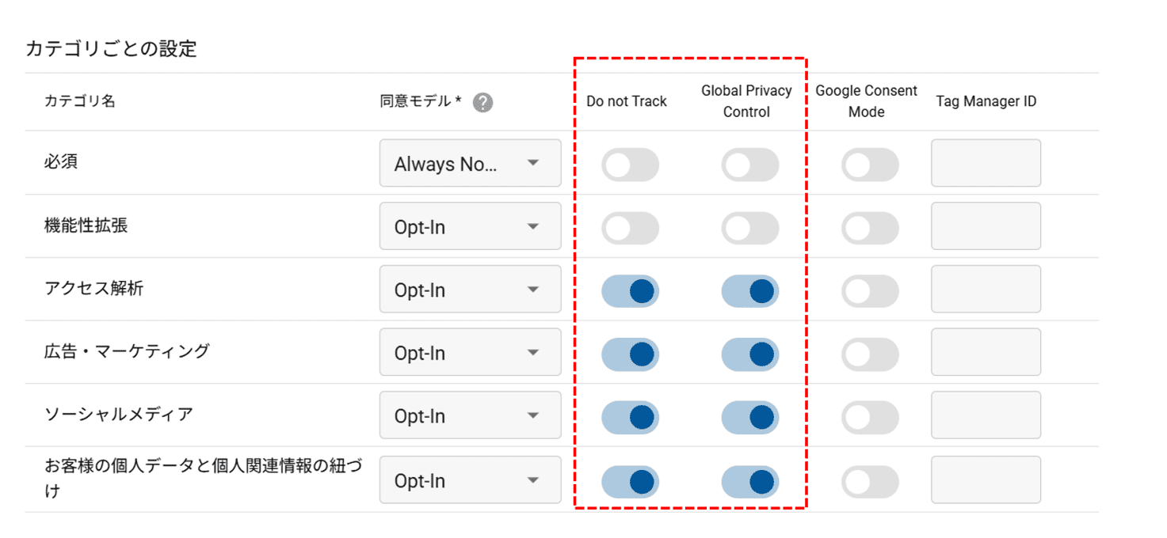1167x538 pixels.
Task: Select the 同意モデル dropdown for 広告・マーケティング
Action: tap(469, 353)
